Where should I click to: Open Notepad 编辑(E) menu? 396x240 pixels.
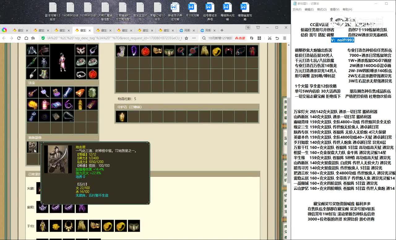(x=309, y=10)
